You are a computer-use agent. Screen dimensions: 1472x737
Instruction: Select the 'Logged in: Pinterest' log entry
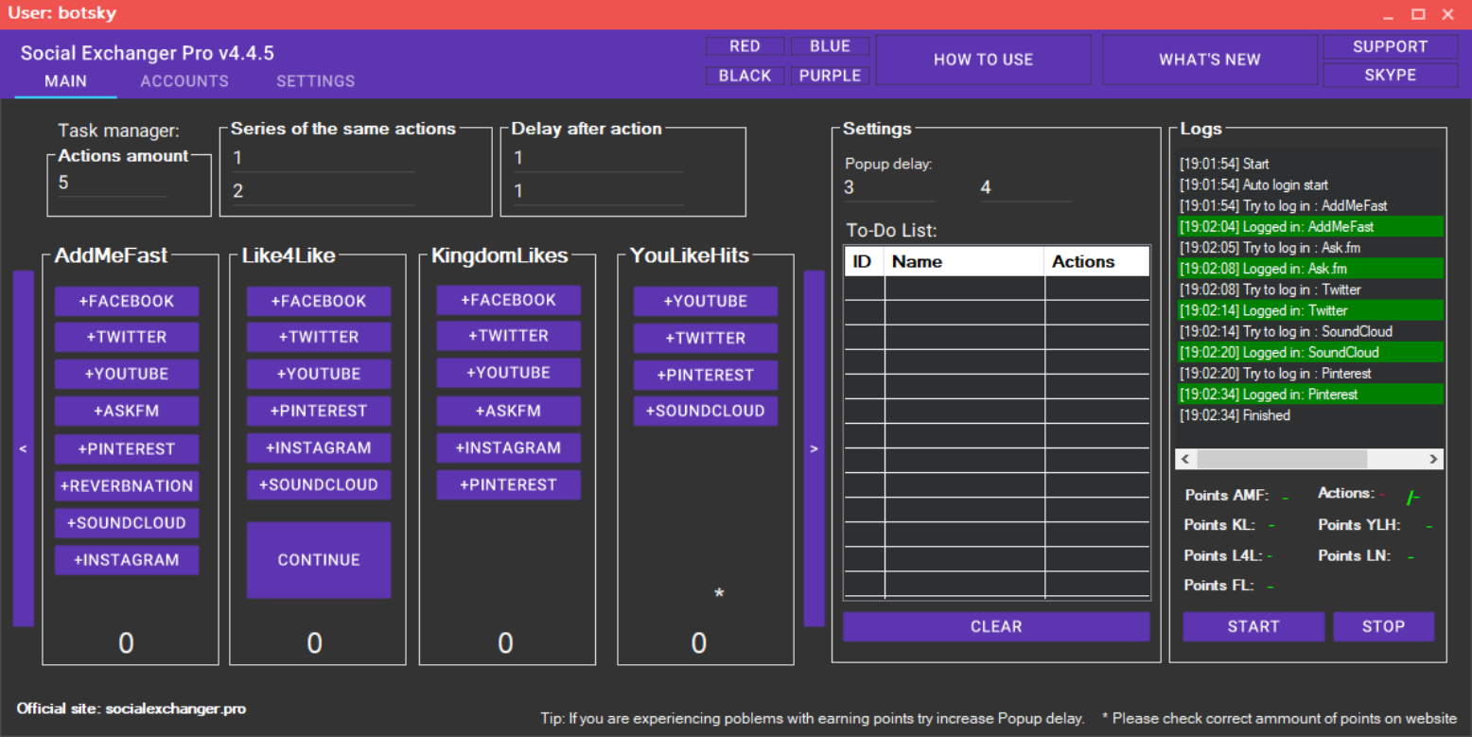click(1310, 395)
